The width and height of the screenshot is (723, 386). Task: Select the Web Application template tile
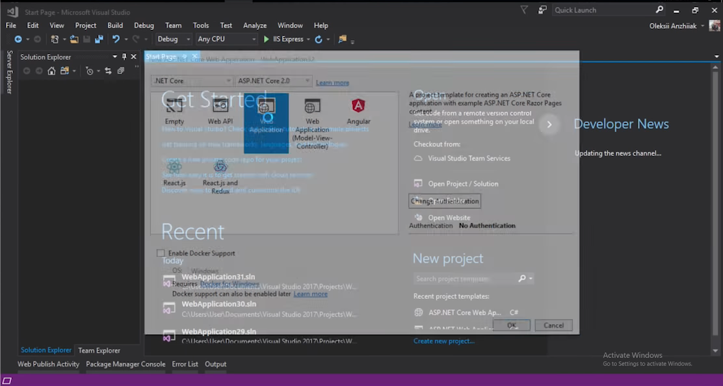(266, 123)
